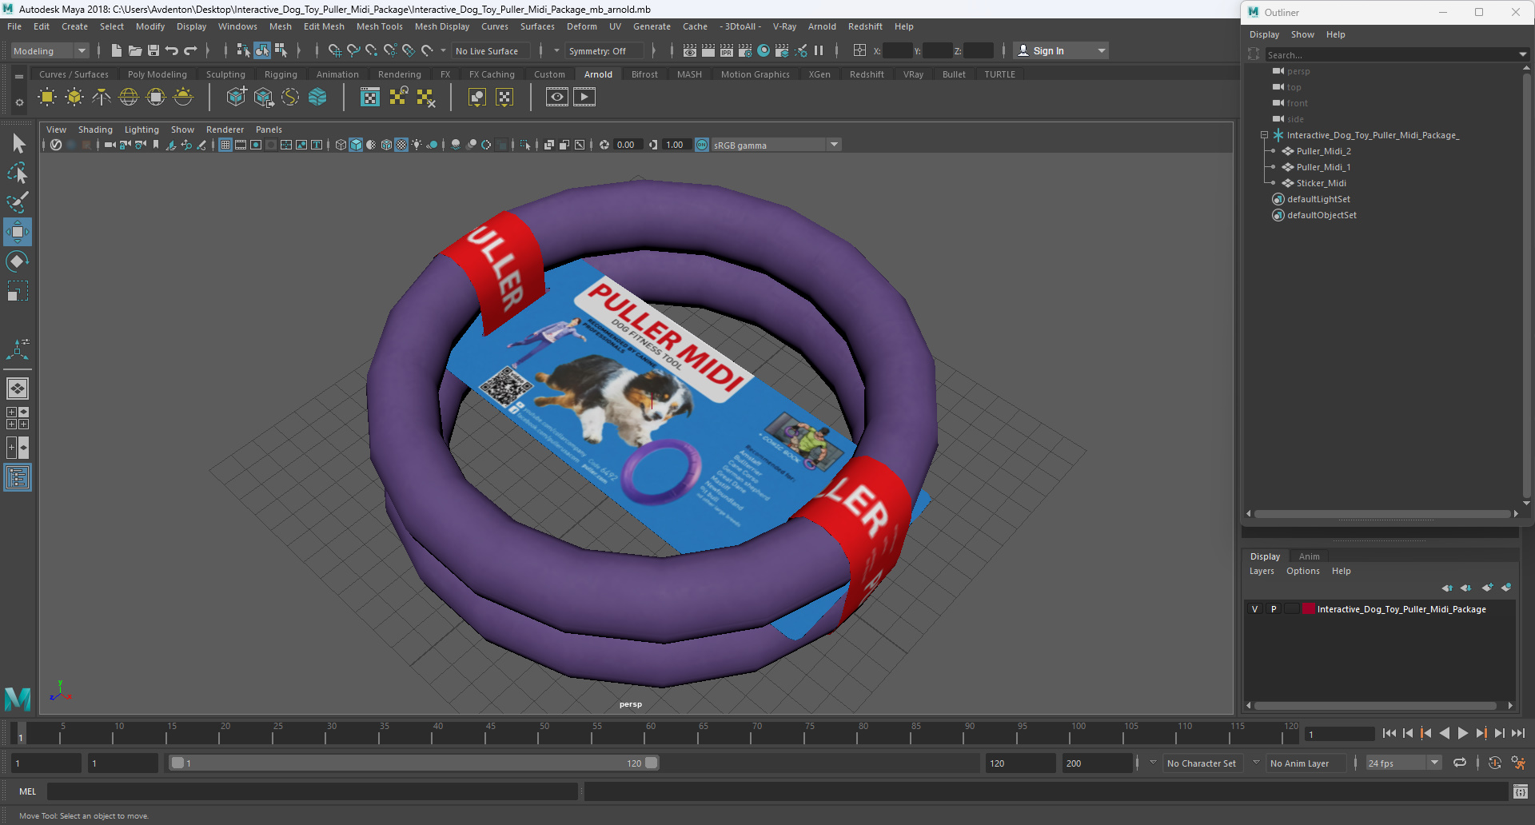Go to the start of playback range
The width and height of the screenshot is (1535, 825).
(x=1389, y=733)
